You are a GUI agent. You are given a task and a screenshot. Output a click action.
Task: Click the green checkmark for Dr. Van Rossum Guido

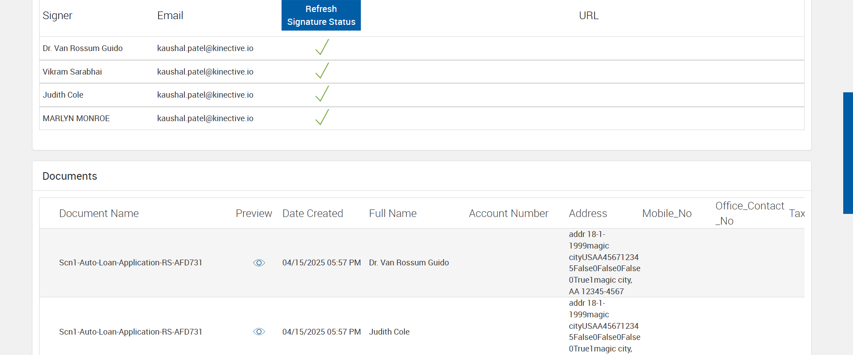322,47
